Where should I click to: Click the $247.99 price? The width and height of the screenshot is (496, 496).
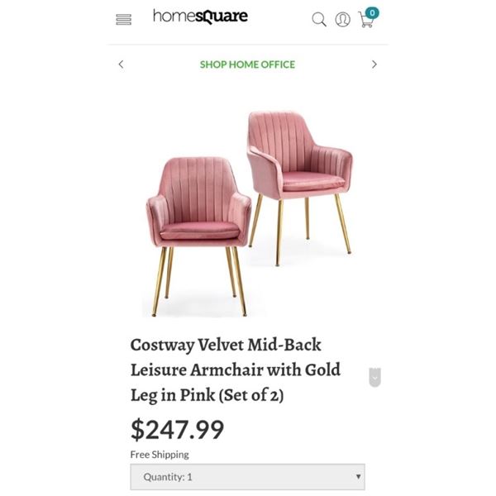pos(177,430)
